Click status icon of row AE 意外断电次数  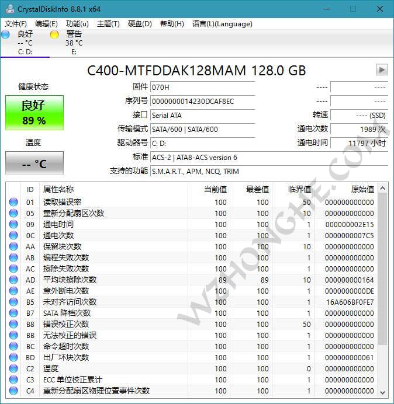[x=13, y=291]
